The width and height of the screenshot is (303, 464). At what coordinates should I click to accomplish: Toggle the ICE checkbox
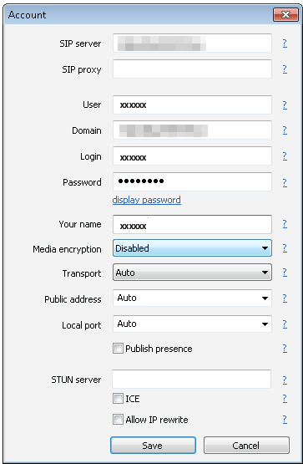118,398
